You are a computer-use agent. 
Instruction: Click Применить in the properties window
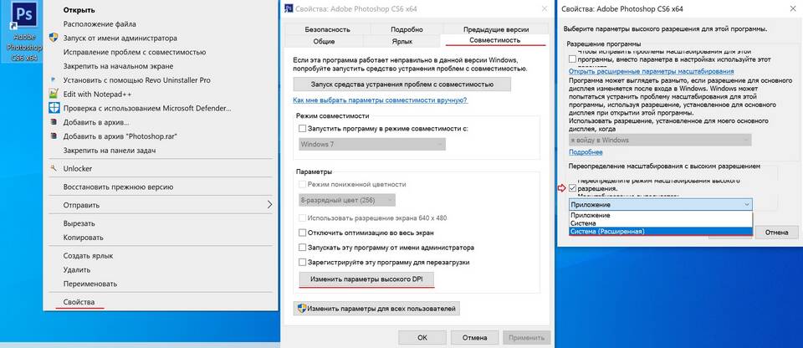[x=527, y=338]
